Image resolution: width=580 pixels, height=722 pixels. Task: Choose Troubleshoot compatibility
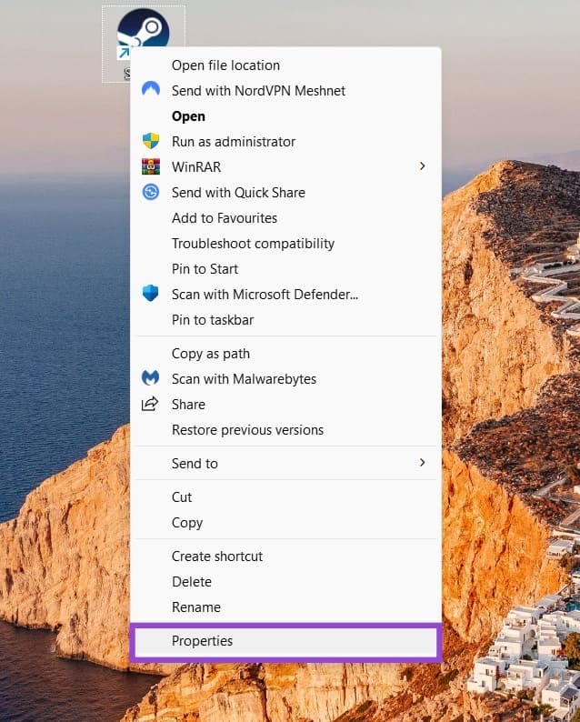[253, 244]
